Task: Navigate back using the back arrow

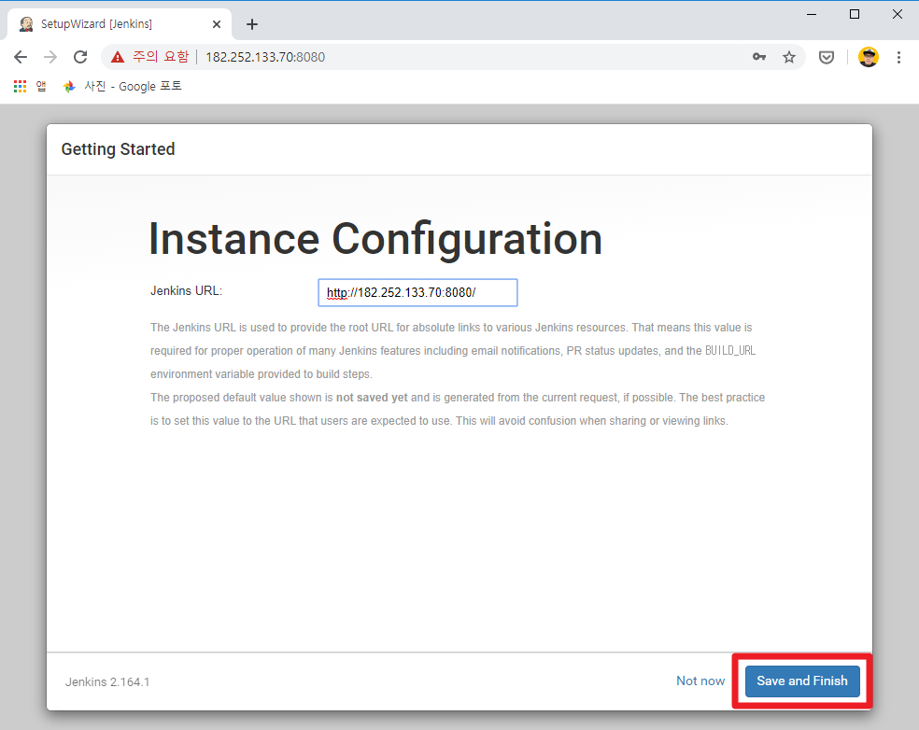Action: pos(20,56)
